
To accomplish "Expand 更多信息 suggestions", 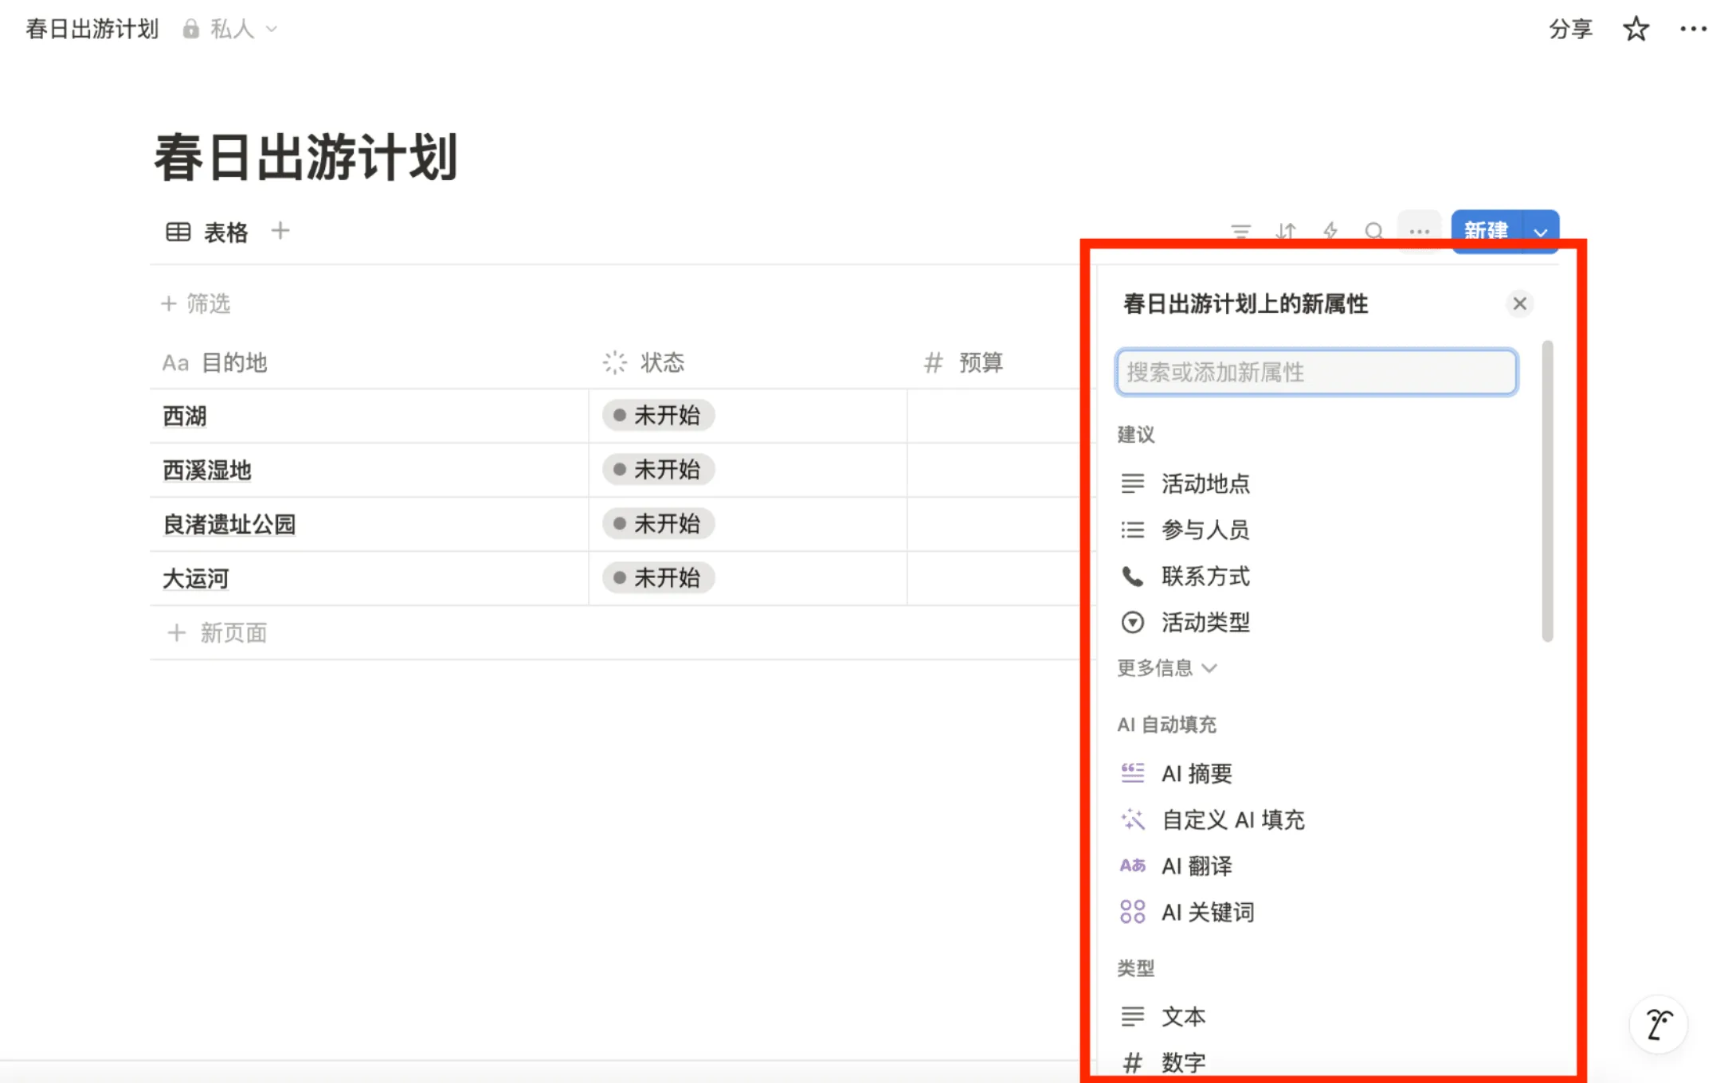I will pyautogui.click(x=1167, y=668).
